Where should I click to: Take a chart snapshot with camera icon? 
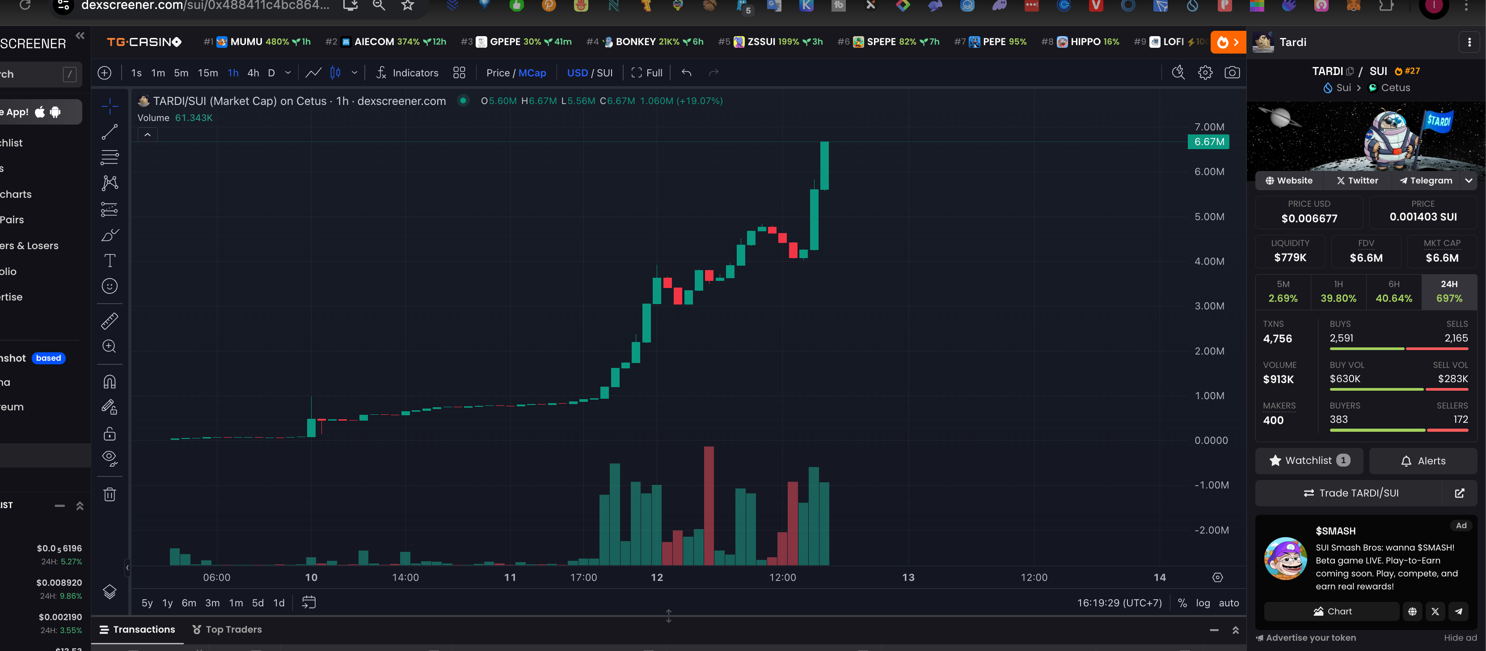click(x=1232, y=73)
